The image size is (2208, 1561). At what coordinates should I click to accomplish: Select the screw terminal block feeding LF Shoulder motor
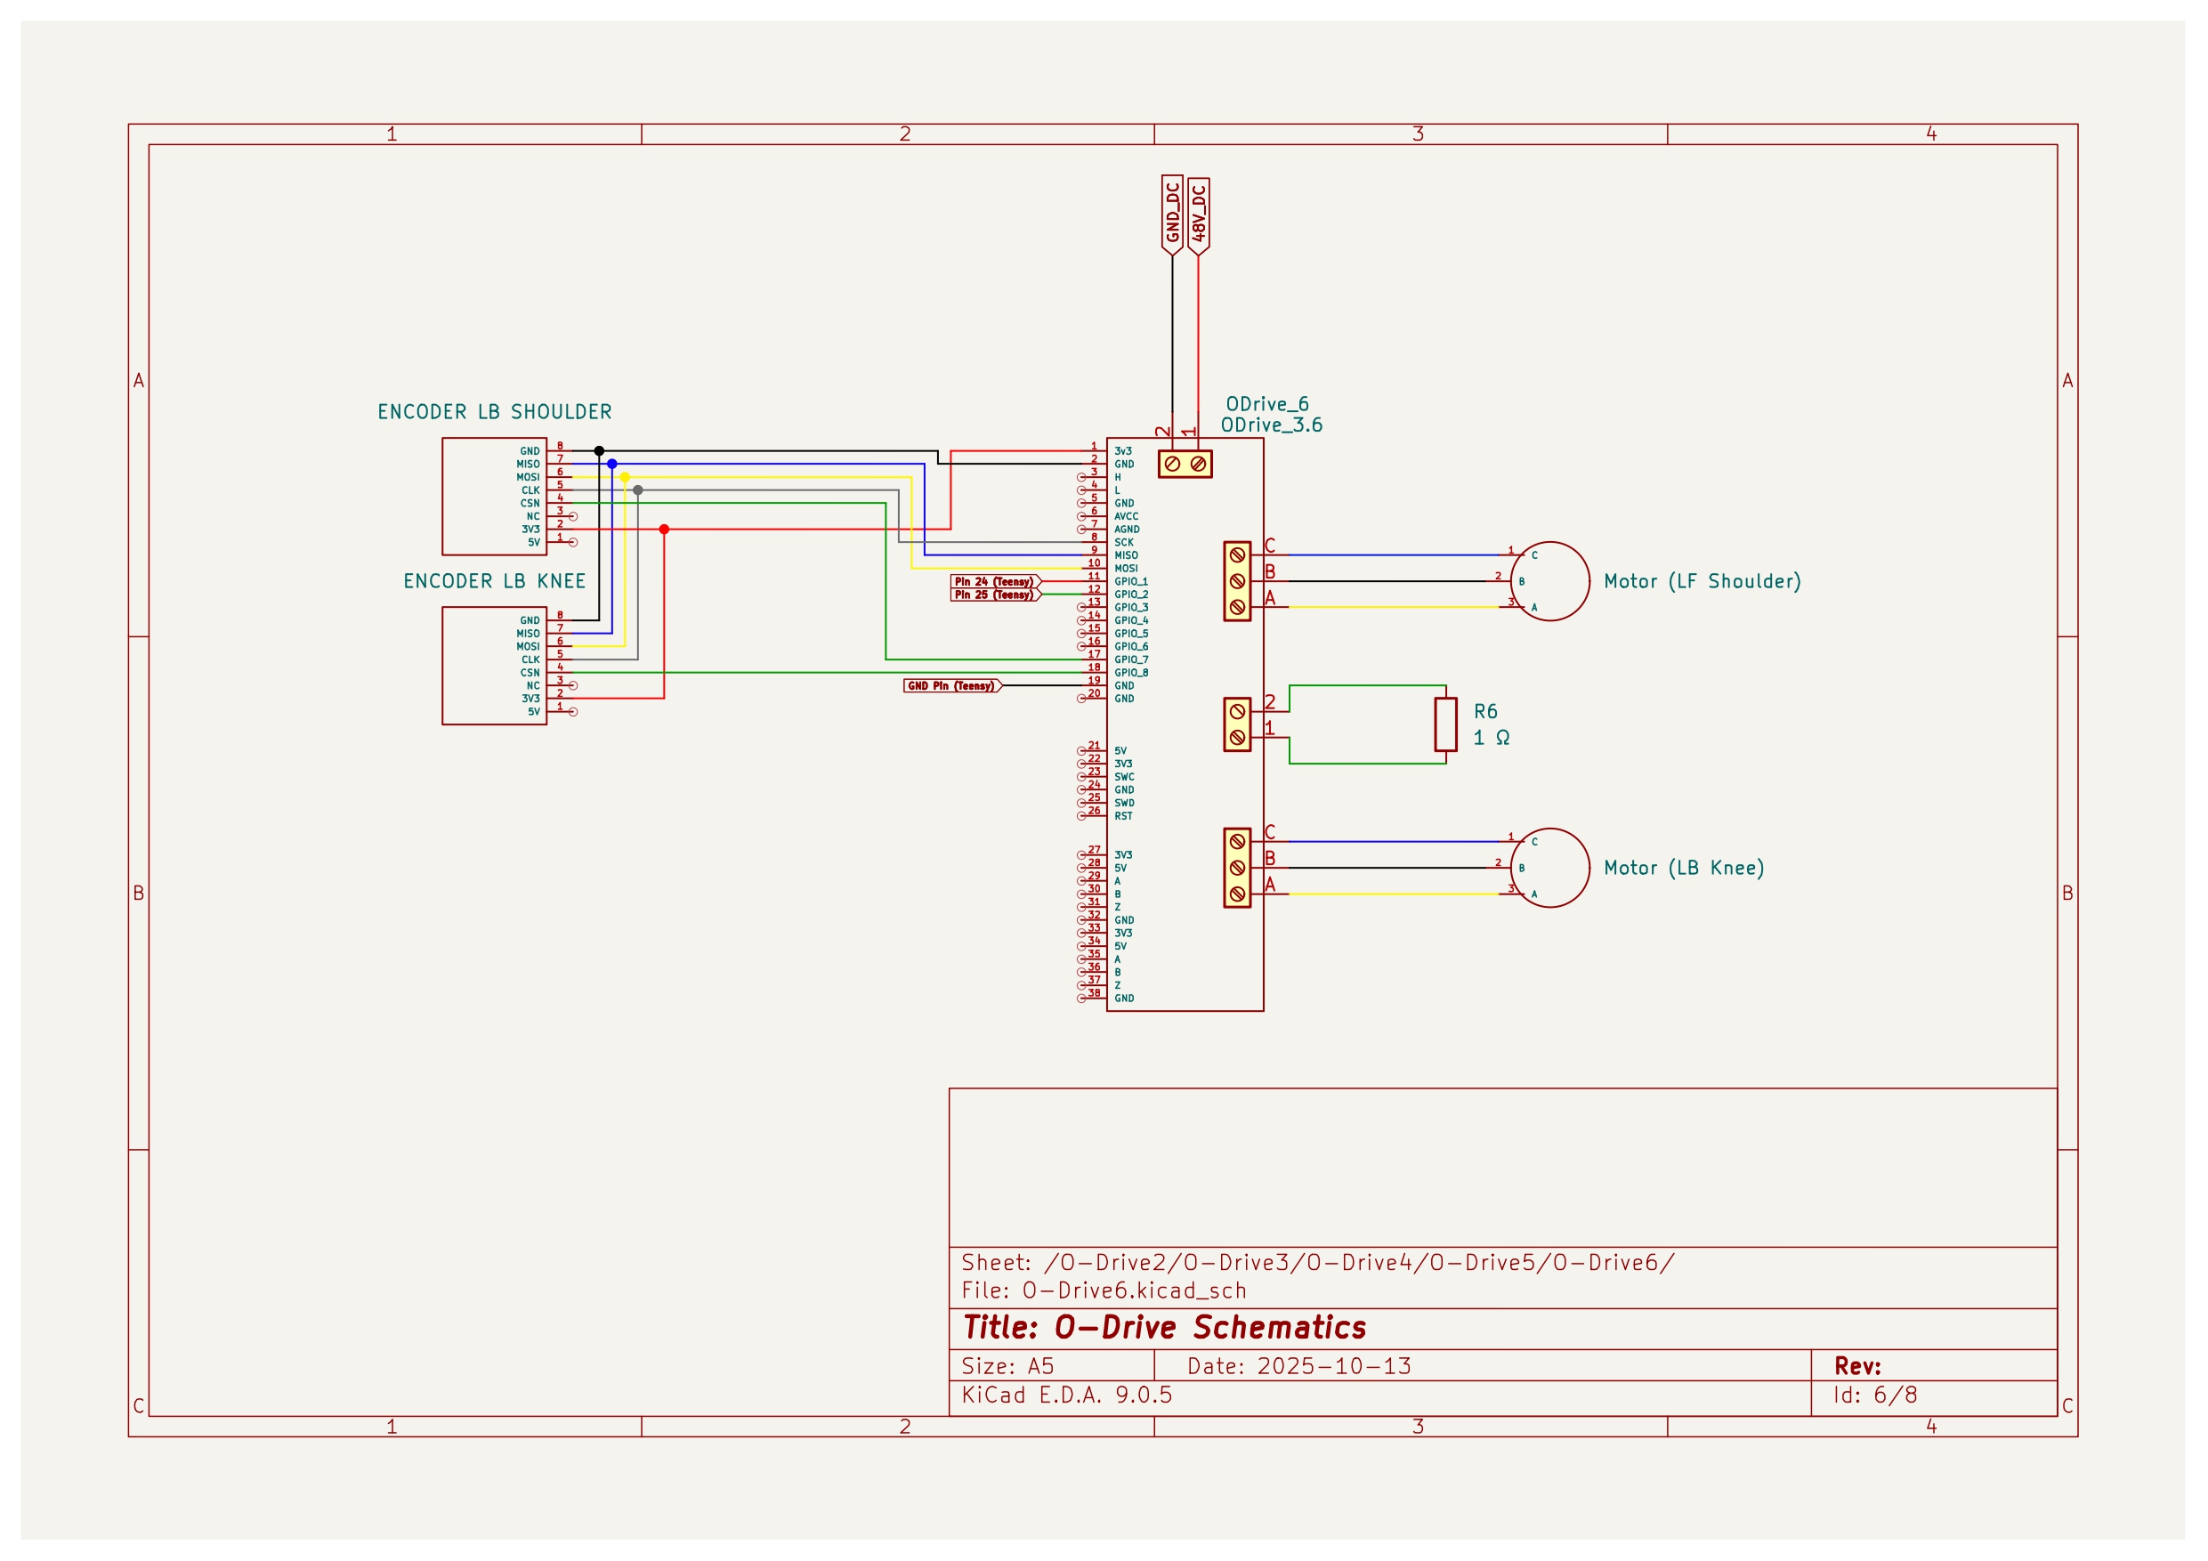(x=1237, y=581)
